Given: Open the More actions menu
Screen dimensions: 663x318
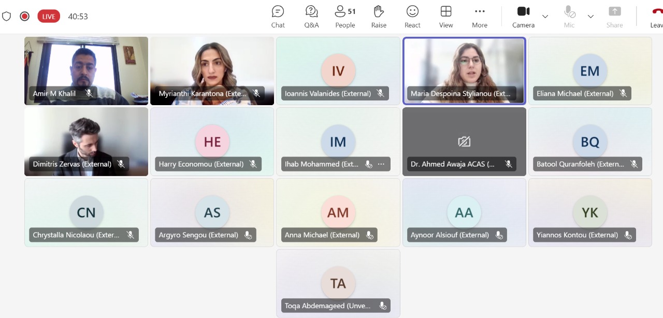Looking at the screenshot, I should coord(480,17).
